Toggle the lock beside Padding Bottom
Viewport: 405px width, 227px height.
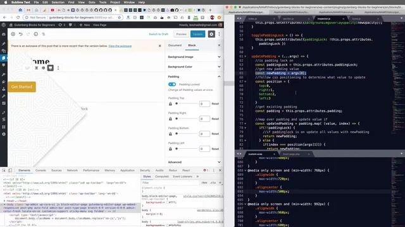[x=170, y=134]
